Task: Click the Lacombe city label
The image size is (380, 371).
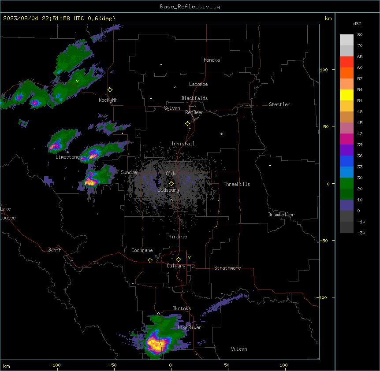Action: click(x=198, y=84)
